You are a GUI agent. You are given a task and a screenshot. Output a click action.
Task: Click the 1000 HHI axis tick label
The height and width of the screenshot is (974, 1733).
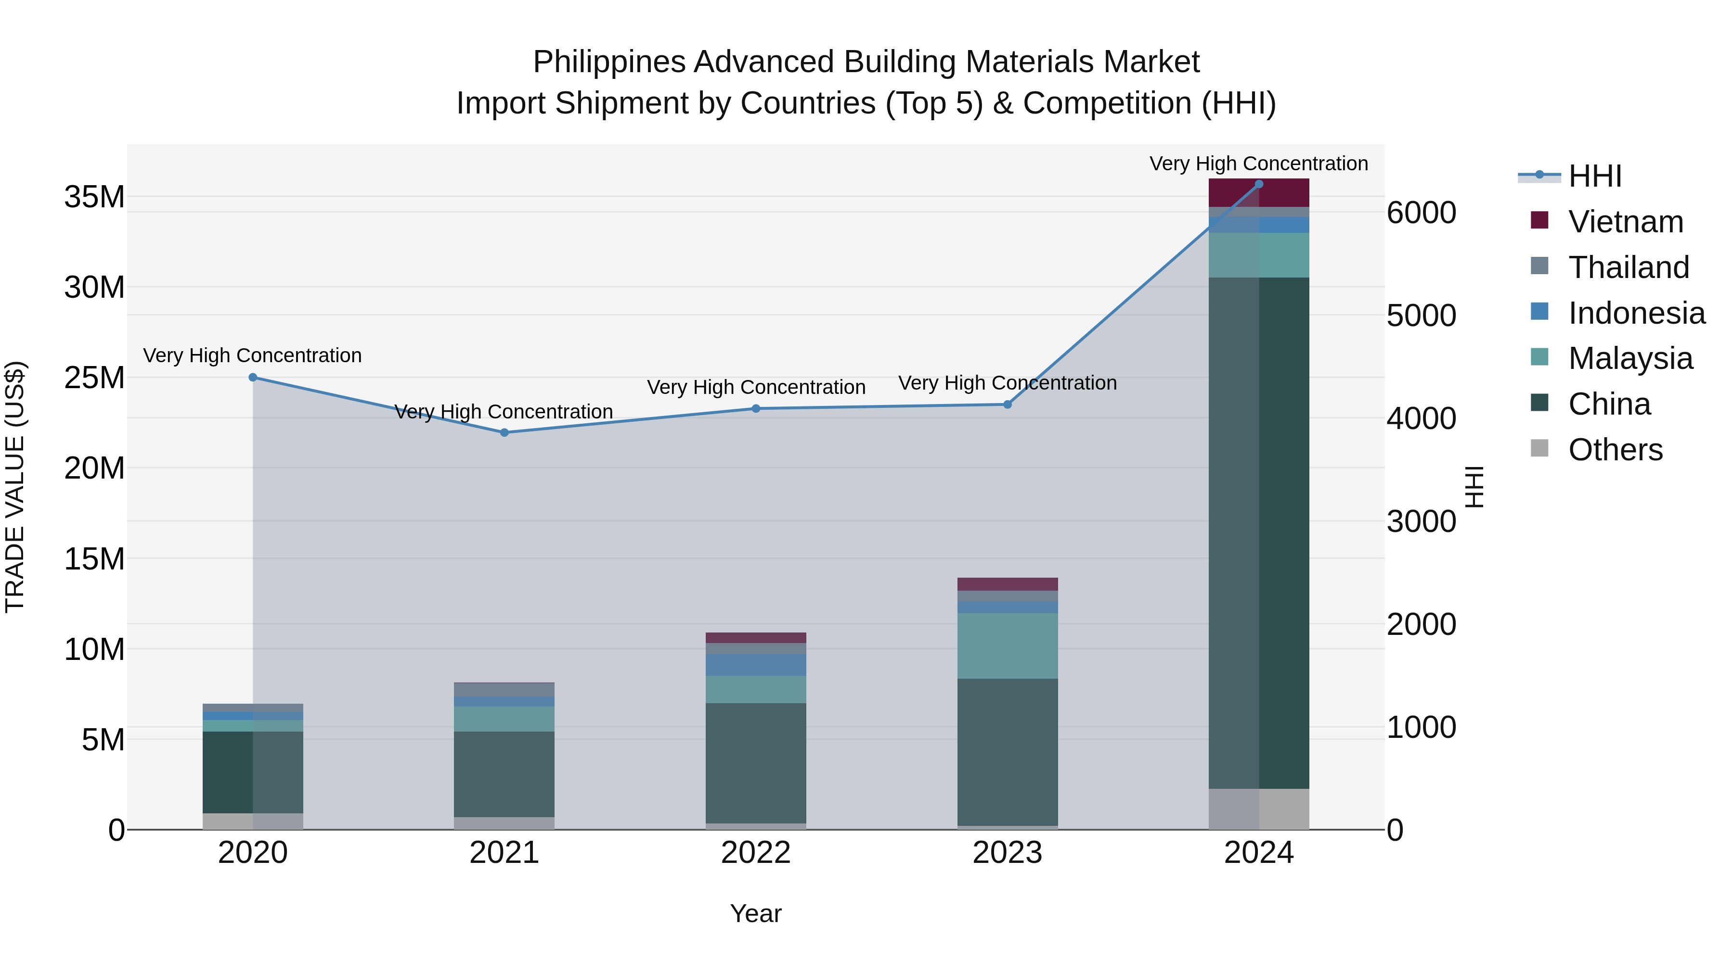(x=1422, y=727)
